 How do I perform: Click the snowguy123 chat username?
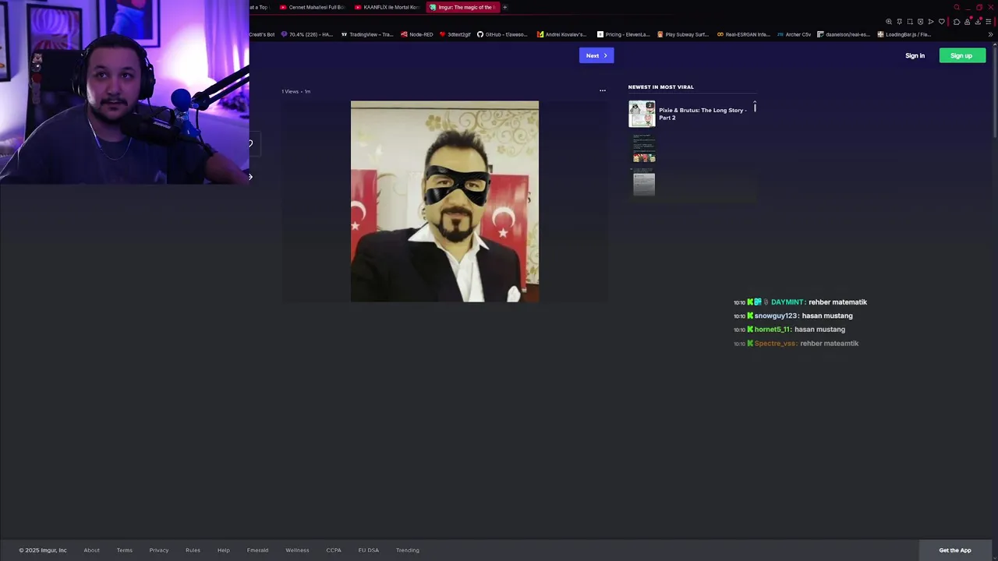pos(776,316)
